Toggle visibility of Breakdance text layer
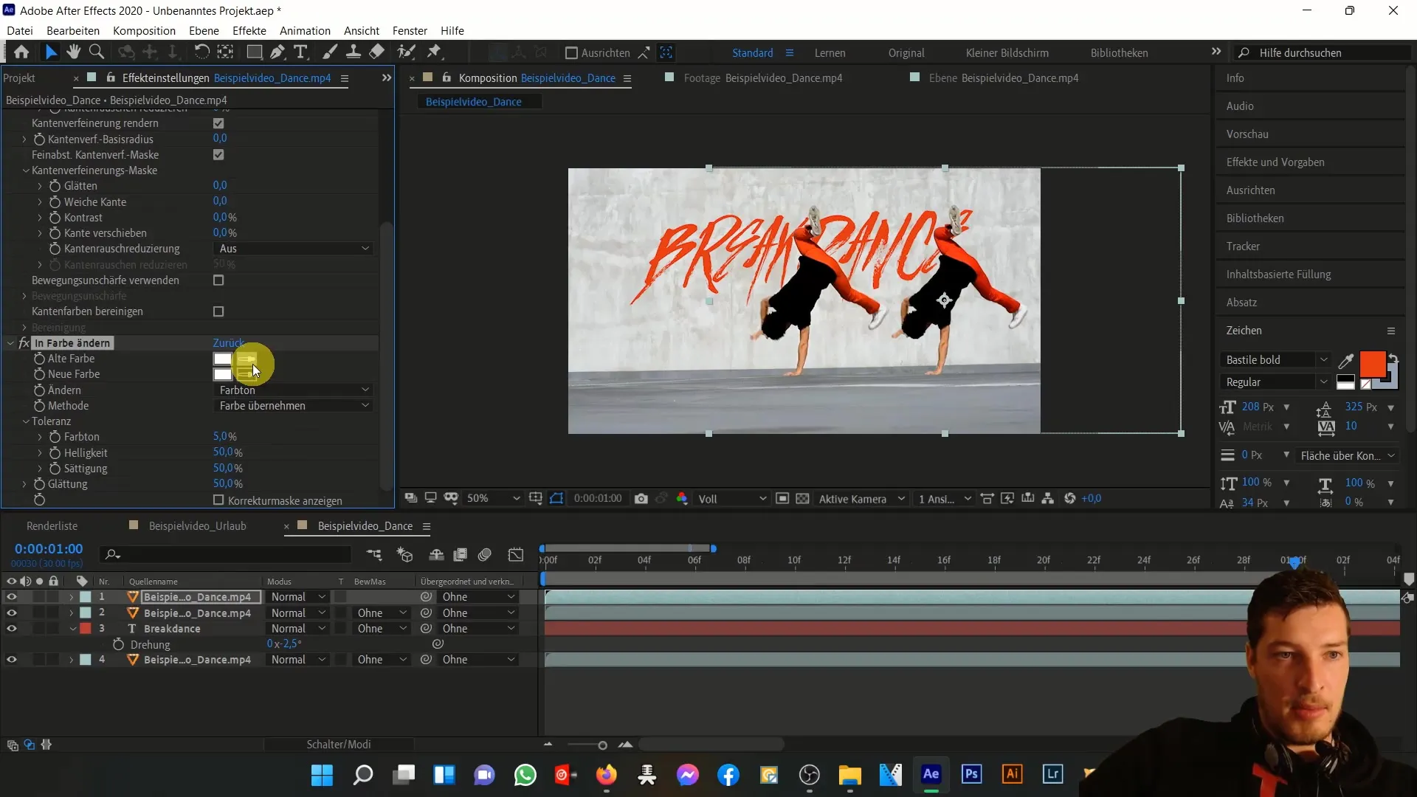The width and height of the screenshot is (1417, 797). (x=11, y=629)
